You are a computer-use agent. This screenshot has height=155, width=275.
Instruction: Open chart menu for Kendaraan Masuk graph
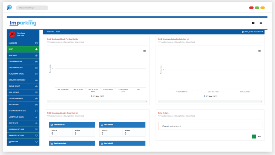(x=144, y=51)
